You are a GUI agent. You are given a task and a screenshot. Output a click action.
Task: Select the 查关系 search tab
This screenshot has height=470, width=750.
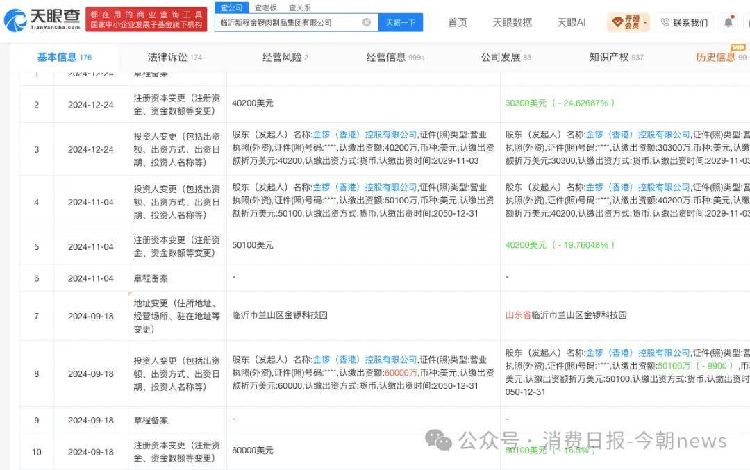pos(300,8)
